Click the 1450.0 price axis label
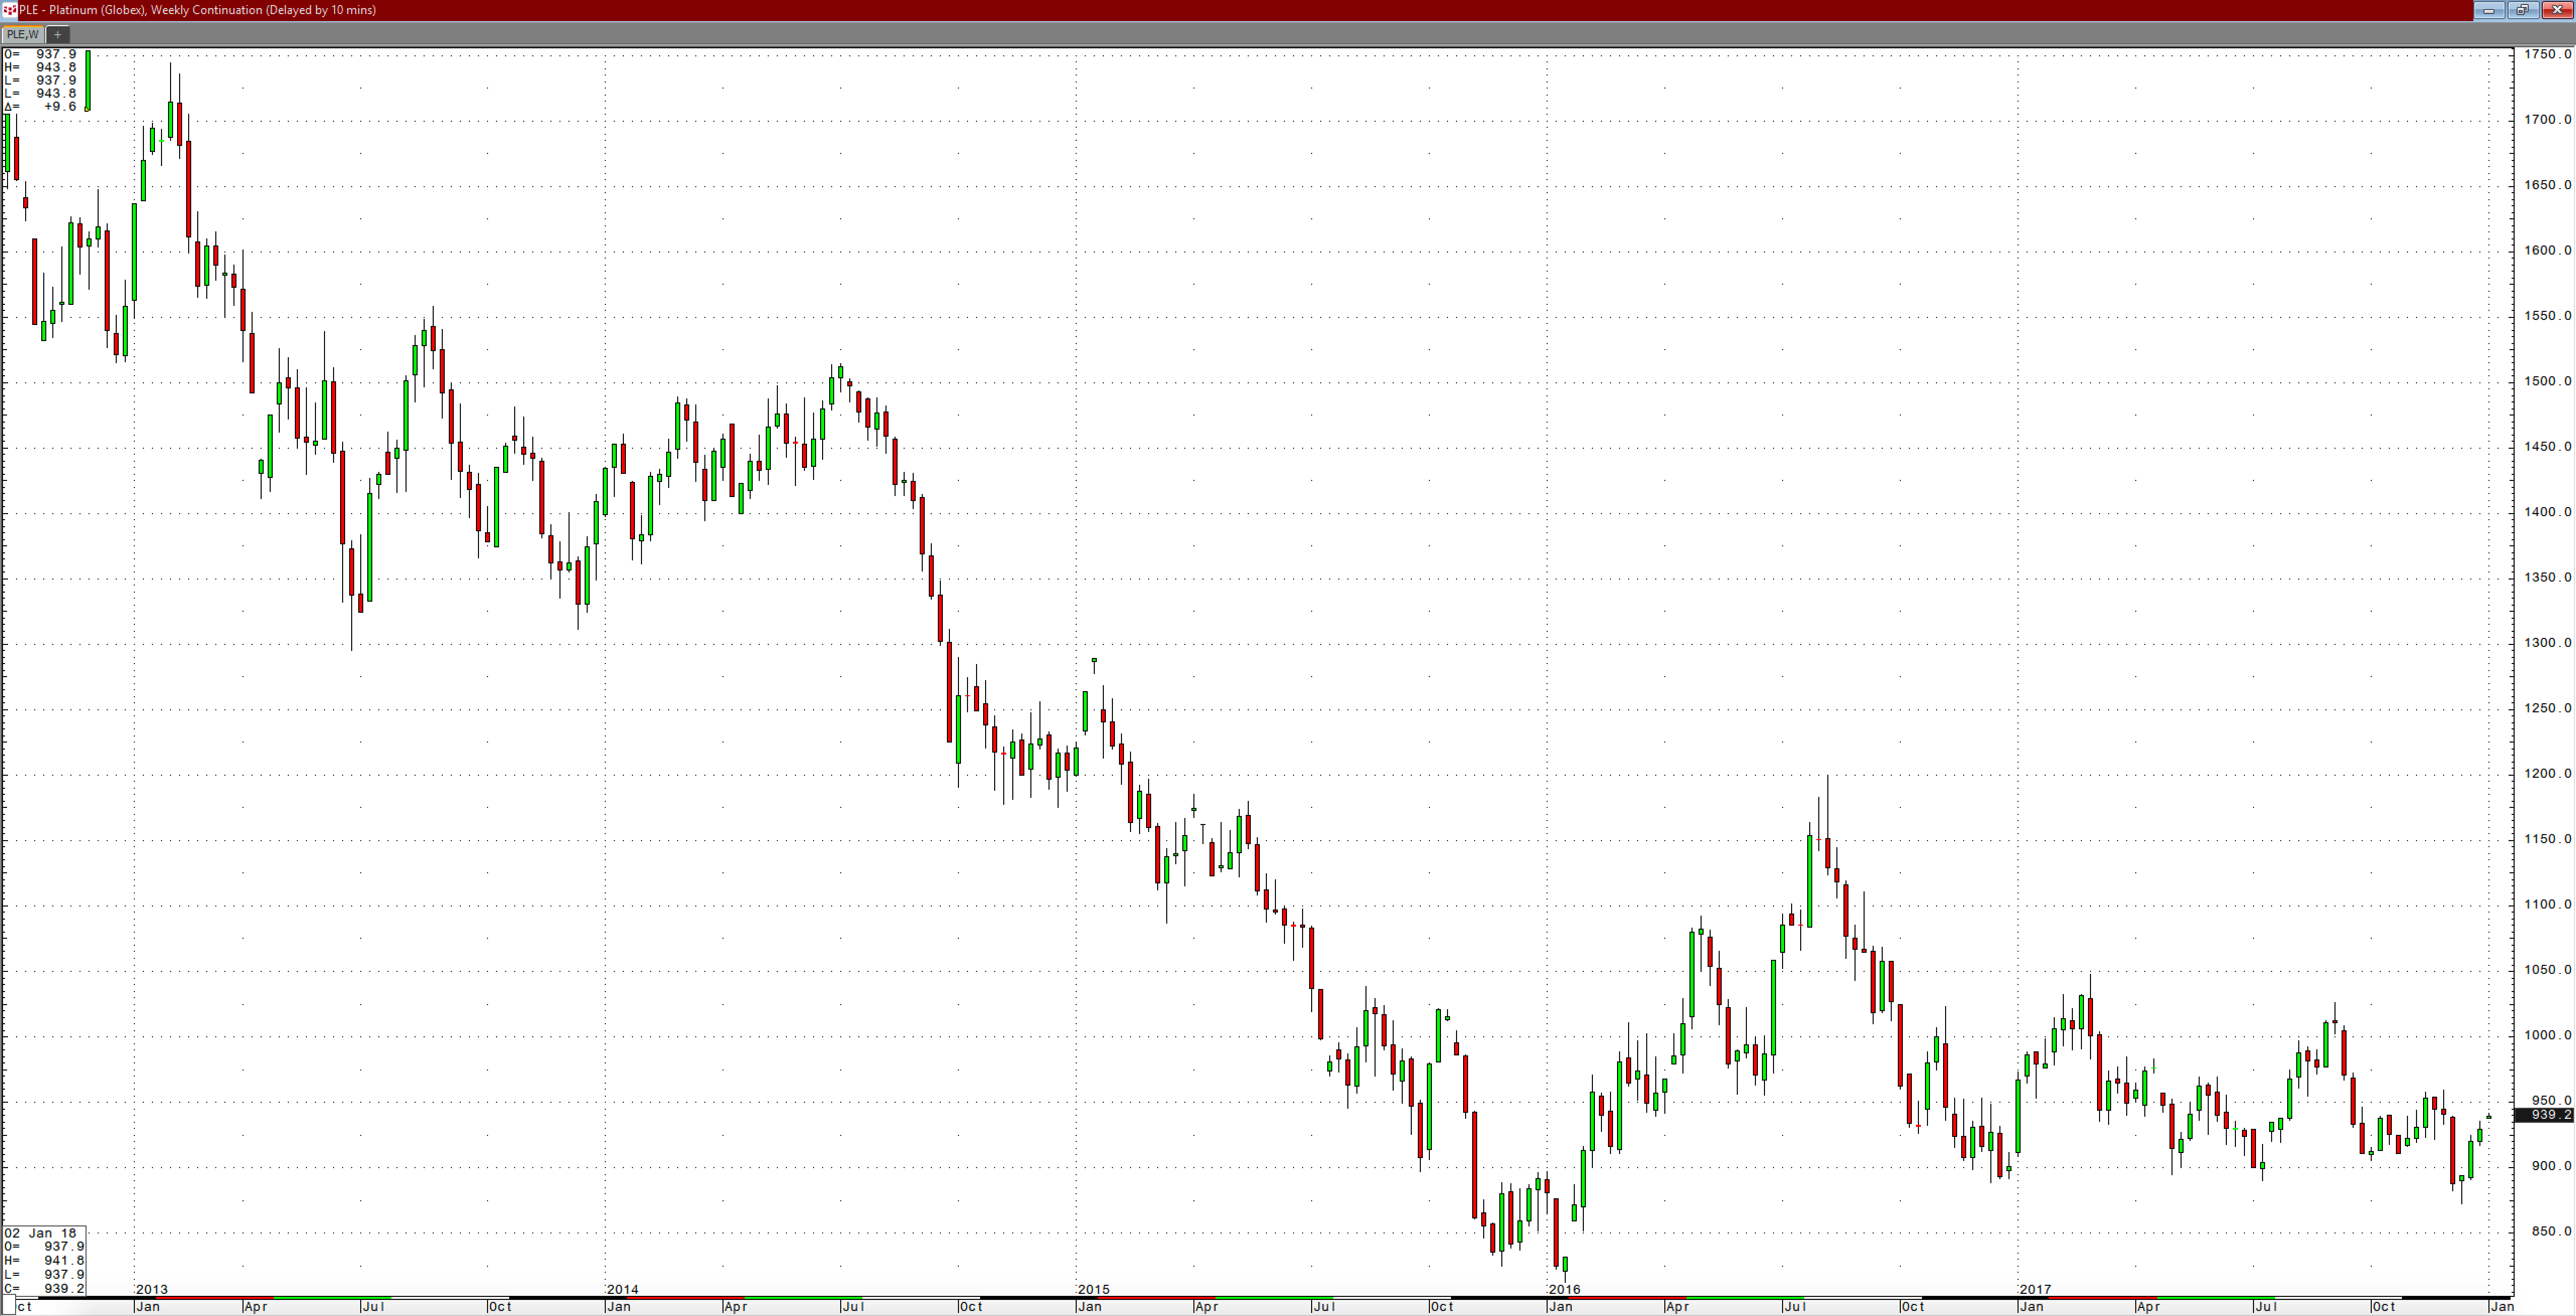Image resolution: width=2576 pixels, height=1316 pixels. (2547, 446)
